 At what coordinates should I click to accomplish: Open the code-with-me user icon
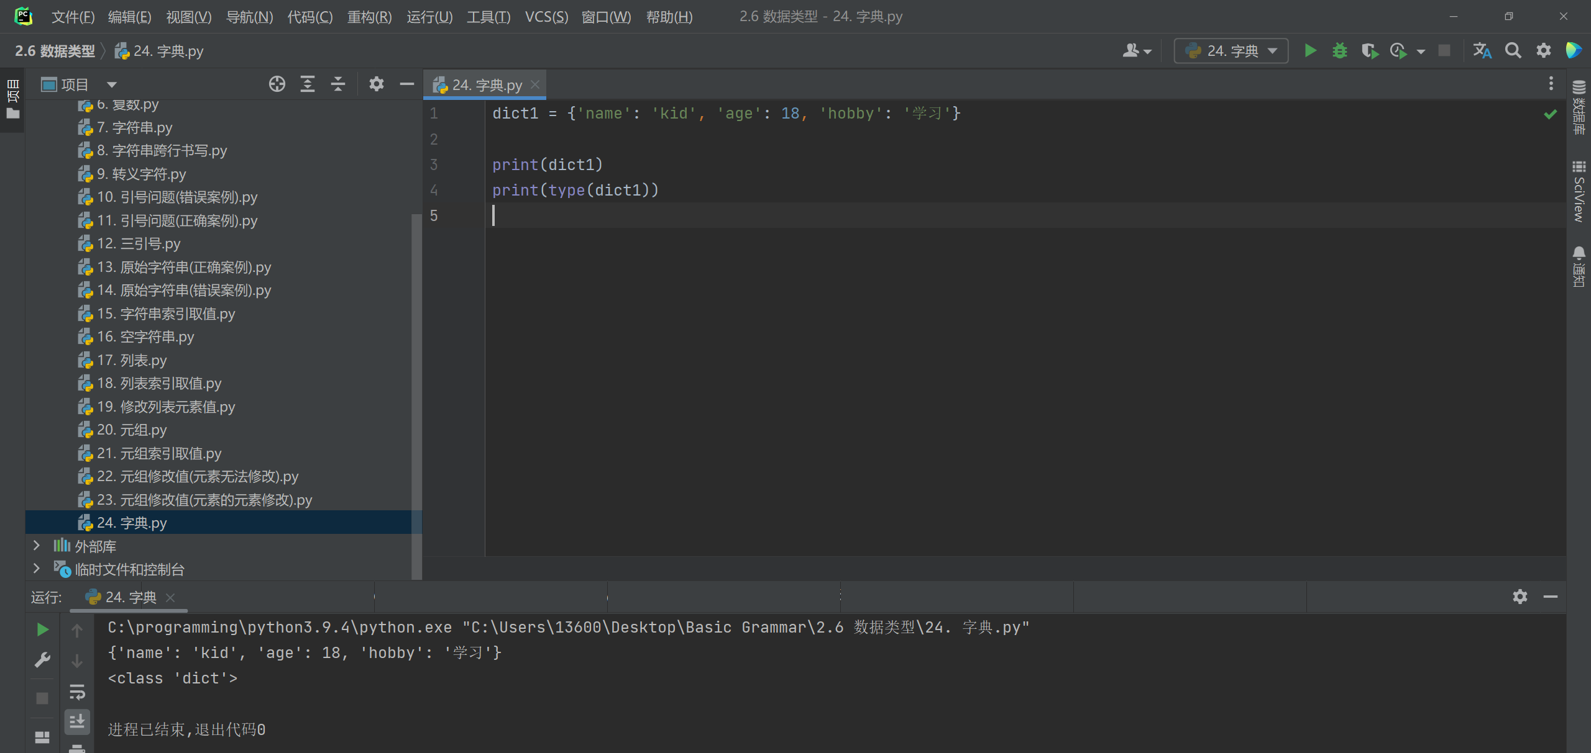(x=1130, y=51)
